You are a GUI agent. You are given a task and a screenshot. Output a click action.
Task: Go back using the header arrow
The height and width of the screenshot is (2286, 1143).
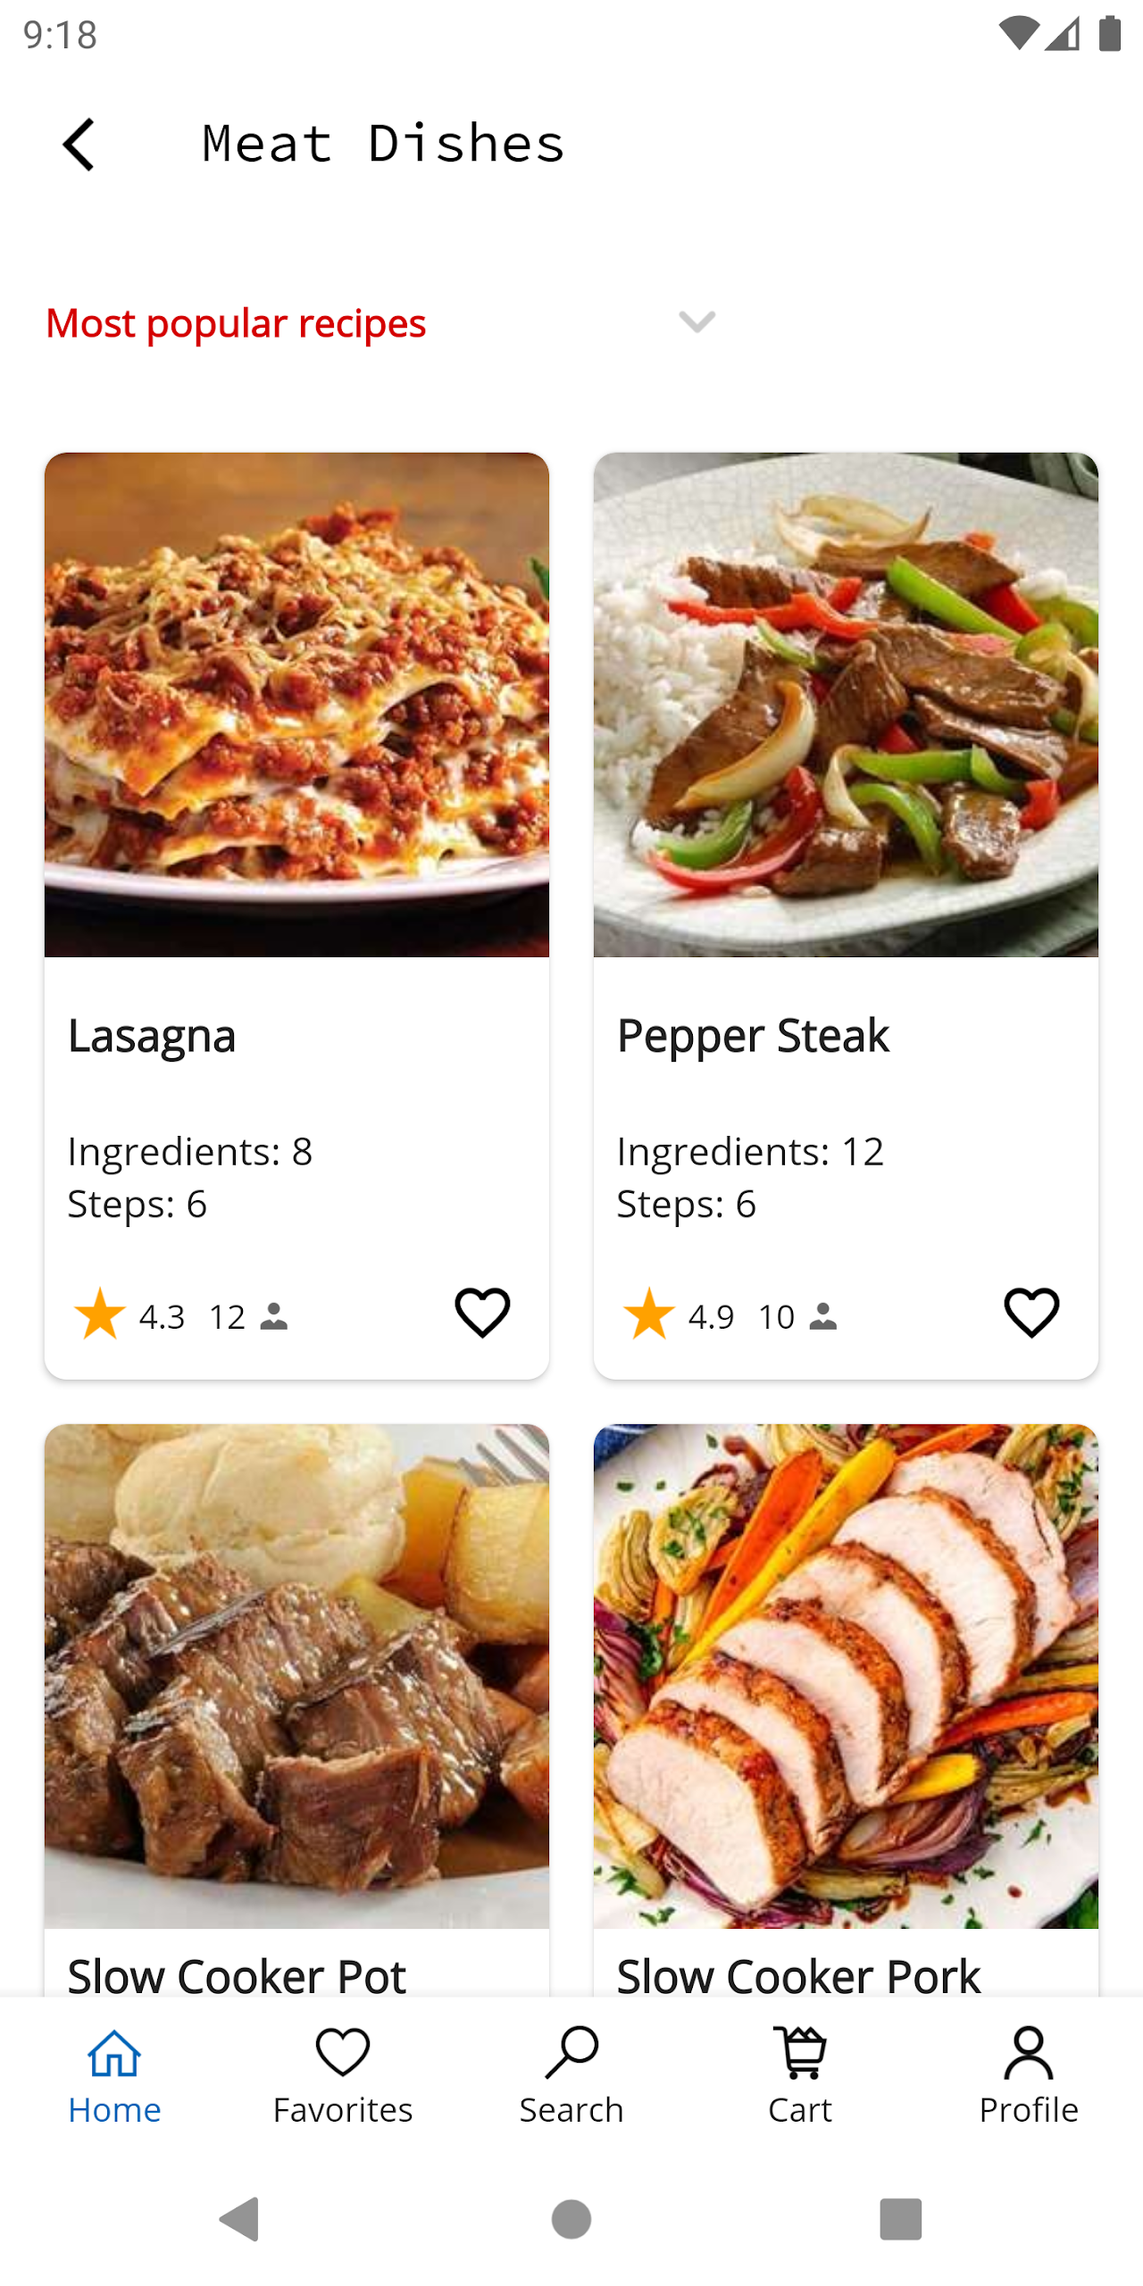pos(79,144)
